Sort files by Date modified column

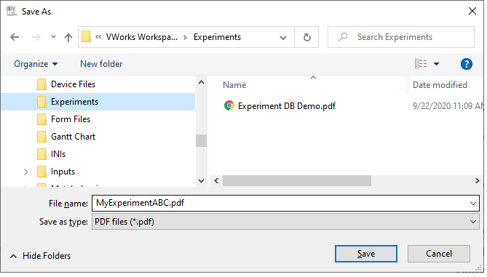coord(440,85)
